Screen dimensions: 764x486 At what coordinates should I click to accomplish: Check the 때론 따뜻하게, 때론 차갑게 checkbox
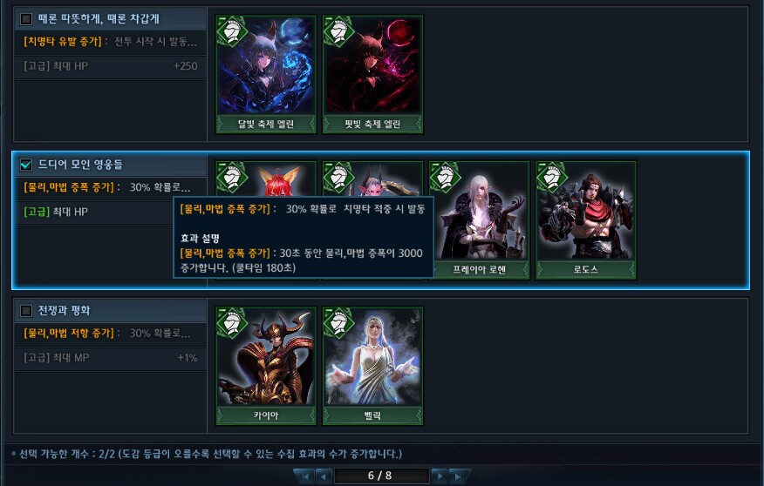tap(26, 19)
